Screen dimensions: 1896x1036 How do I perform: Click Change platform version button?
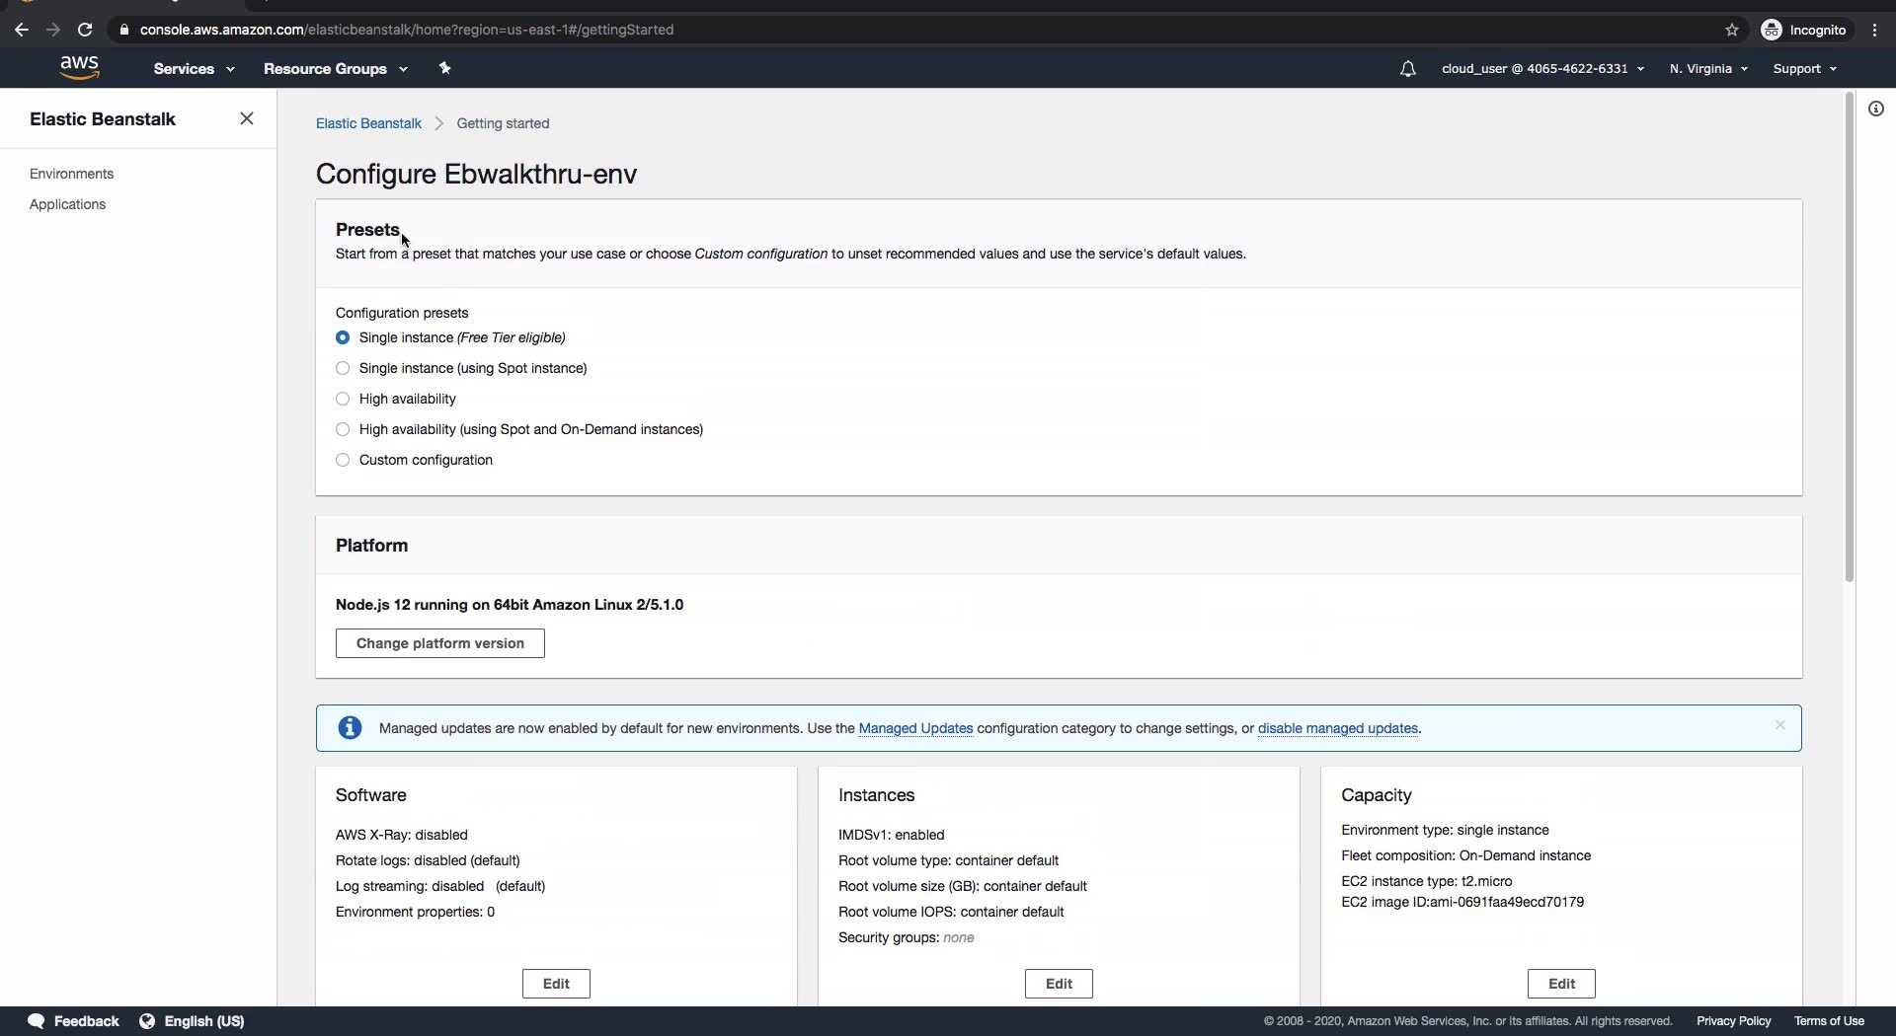click(x=440, y=643)
